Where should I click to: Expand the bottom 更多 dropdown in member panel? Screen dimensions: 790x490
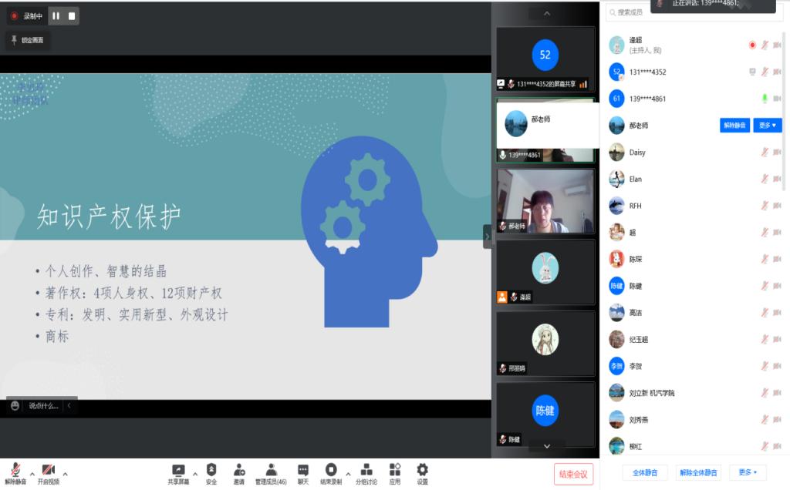(x=748, y=472)
